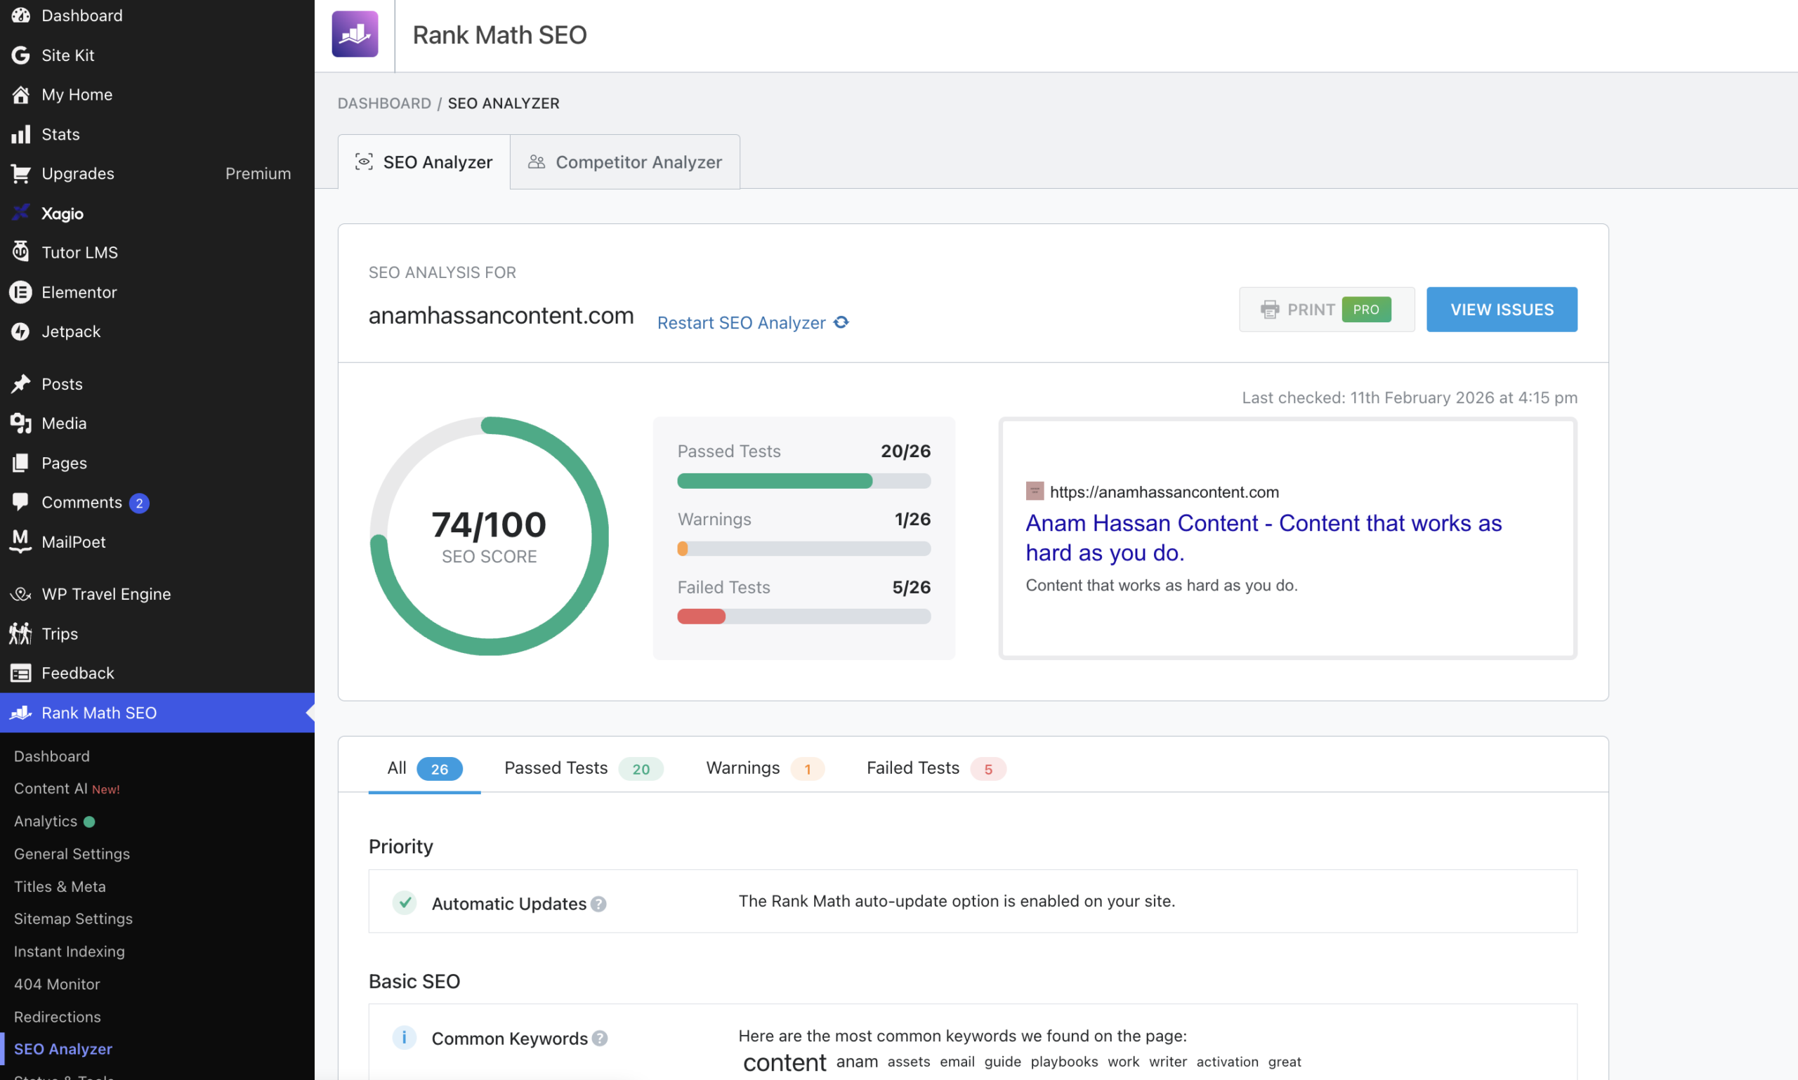
Task: Click the Common Keywords help question icon
Action: tap(599, 1039)
